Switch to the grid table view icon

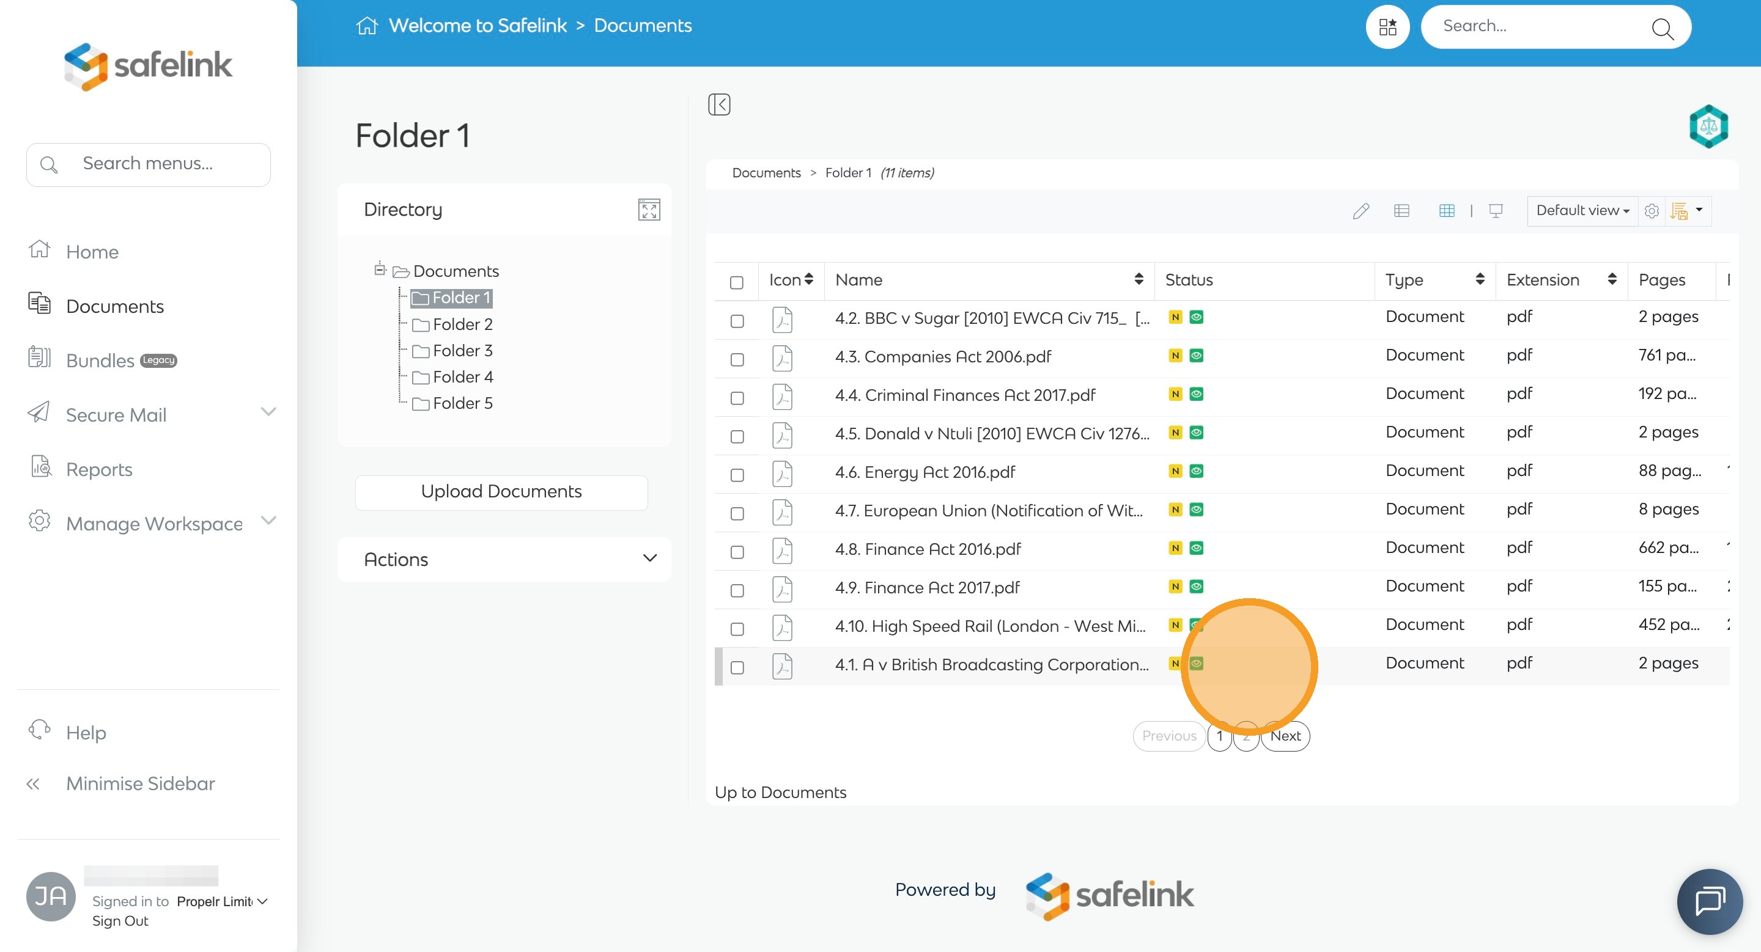pos(1447,211)
